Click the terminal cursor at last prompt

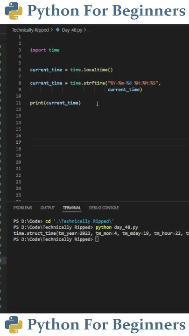[97, 239]
